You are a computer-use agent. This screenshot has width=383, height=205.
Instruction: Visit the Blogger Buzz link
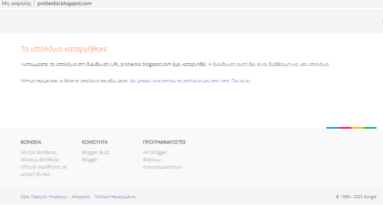pyautogui.click(x=95, y=152)
